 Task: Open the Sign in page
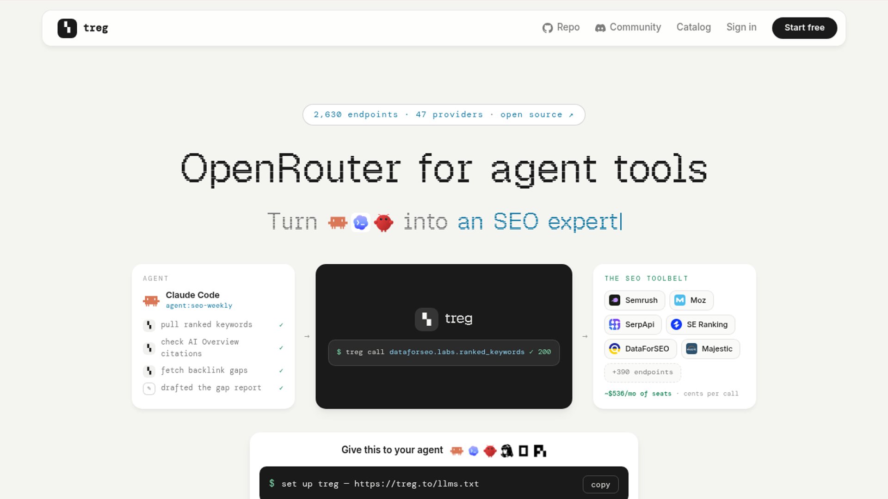741,27
